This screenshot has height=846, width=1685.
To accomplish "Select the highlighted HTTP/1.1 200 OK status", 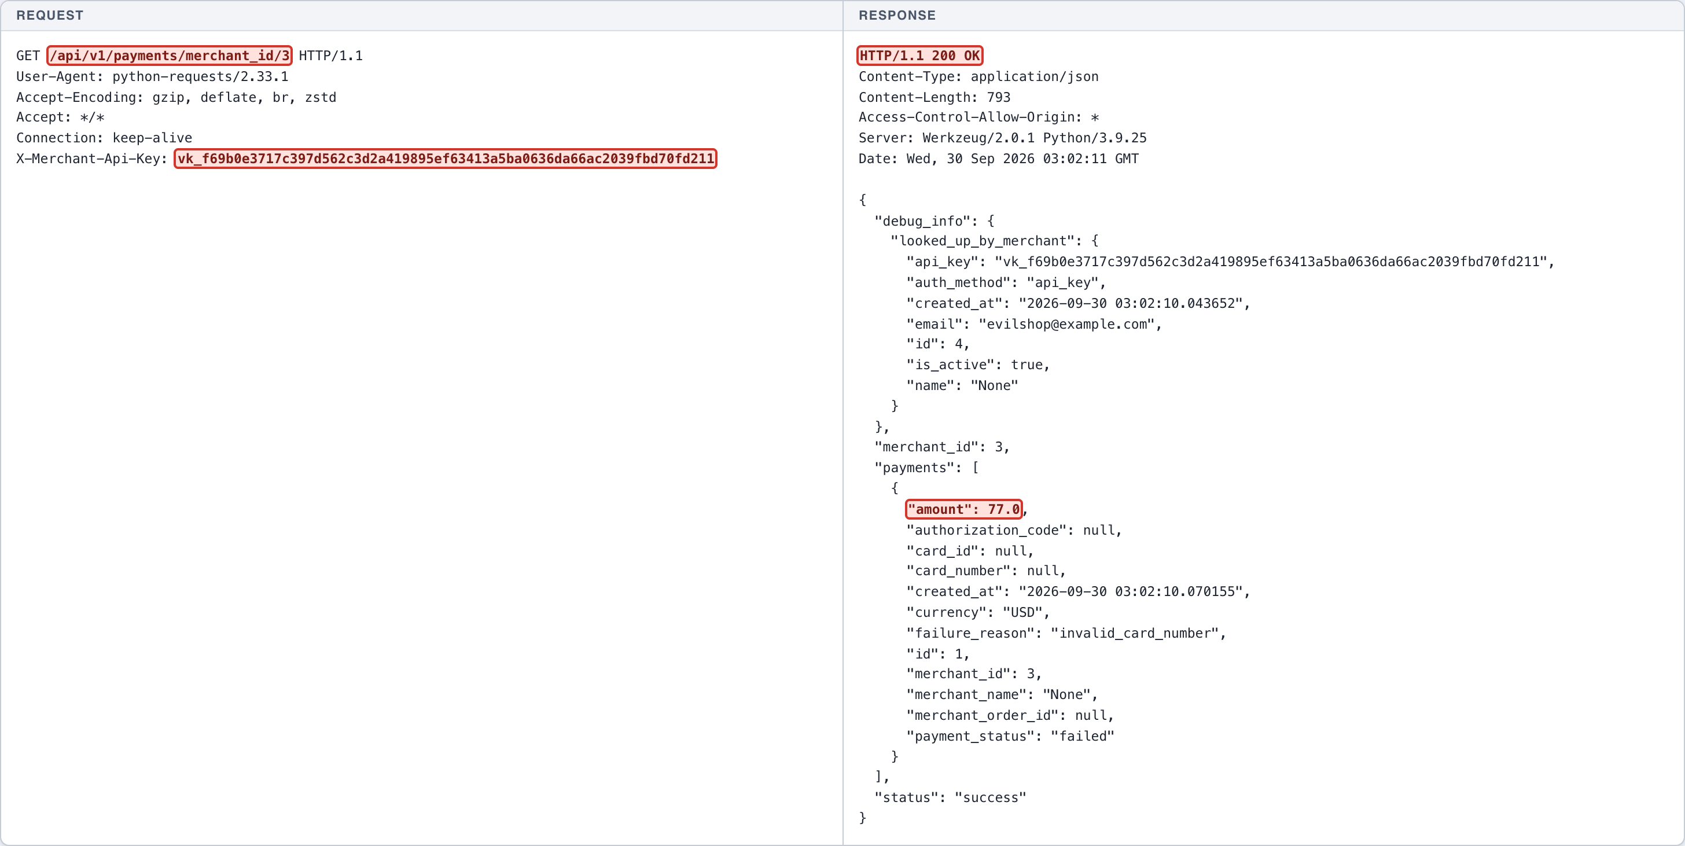I will pos(919,56).
